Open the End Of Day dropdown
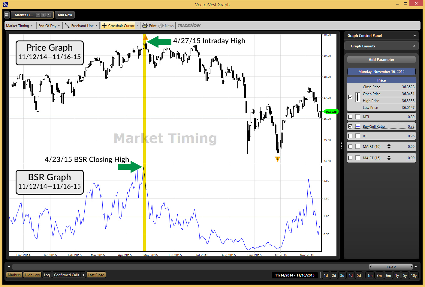This screenshot has width=425, height=287. (49, 25)
